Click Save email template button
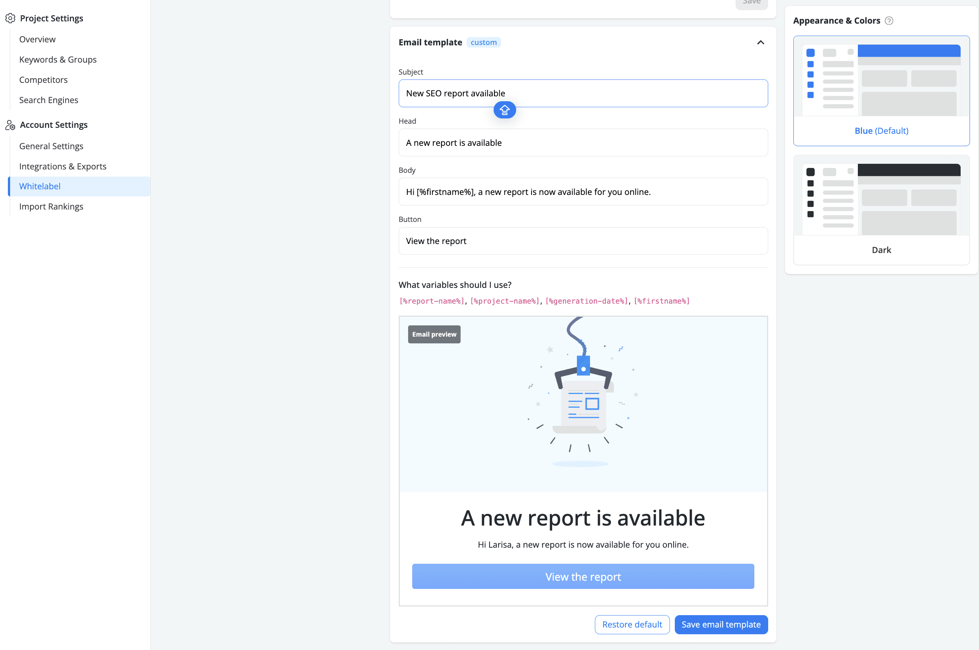The height and width of the screenshot is (650, 979). coord(721,624)
